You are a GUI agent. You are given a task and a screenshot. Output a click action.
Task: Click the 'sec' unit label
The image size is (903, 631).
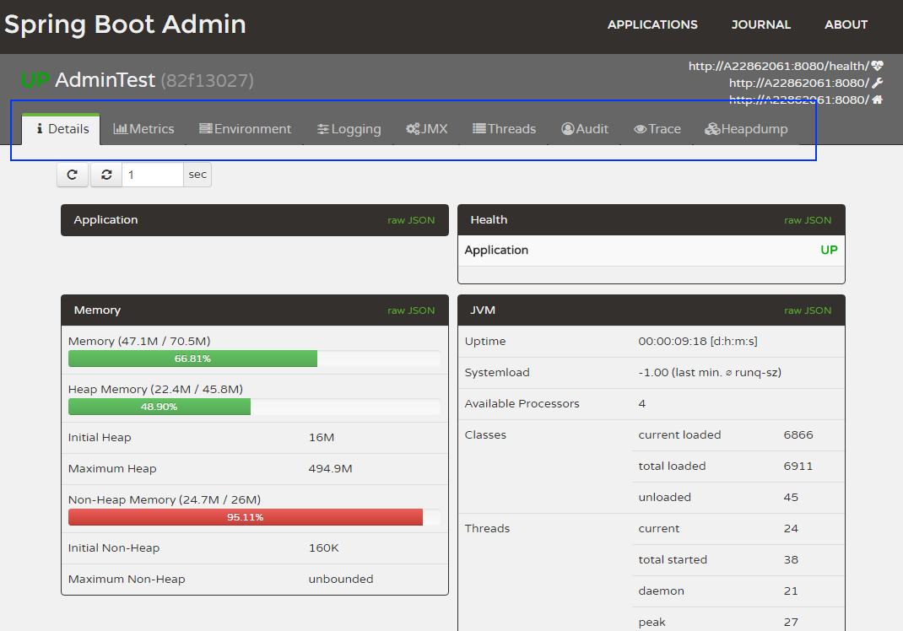pos(197,175)
